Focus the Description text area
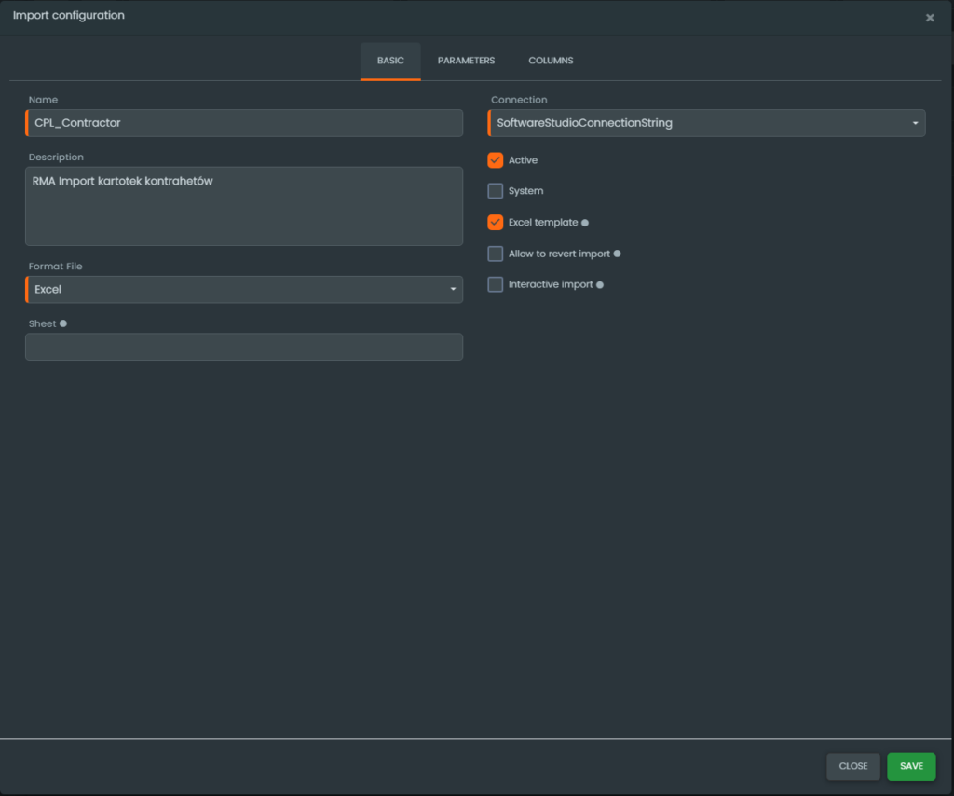This screenshot has height=796, width=954. coord(244,206)
